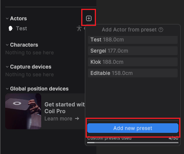Click the Add Actor from preset title
Viewport: 184px width, 154px height.
[129, 30]
